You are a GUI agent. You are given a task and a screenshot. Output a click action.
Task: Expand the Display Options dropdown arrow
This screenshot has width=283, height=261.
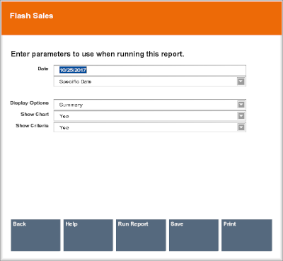click(241, 105)
